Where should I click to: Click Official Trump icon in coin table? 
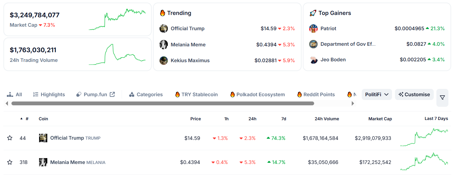point(43,138)
